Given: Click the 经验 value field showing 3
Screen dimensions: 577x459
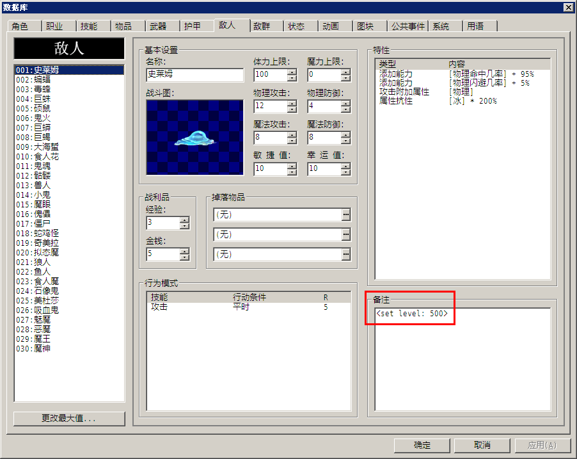Looking at the screenshot, I should [x=163, y=223].
